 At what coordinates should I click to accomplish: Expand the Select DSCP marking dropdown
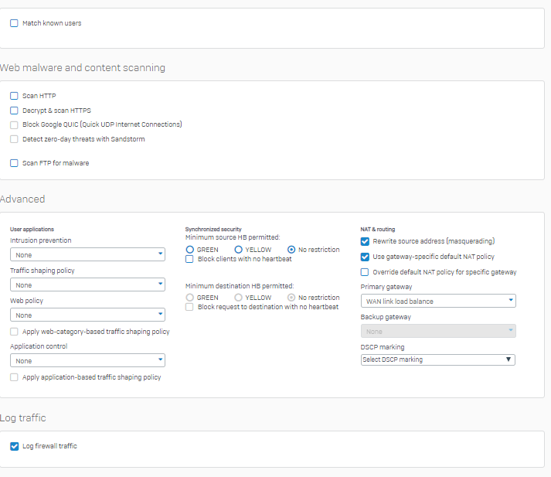[x=438, y=359]
